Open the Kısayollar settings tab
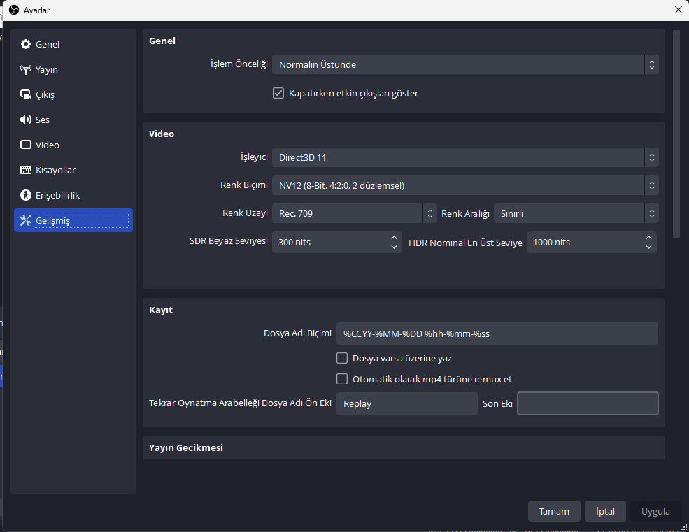The height and width of the screenshot is (532, 689). (55, 171)
